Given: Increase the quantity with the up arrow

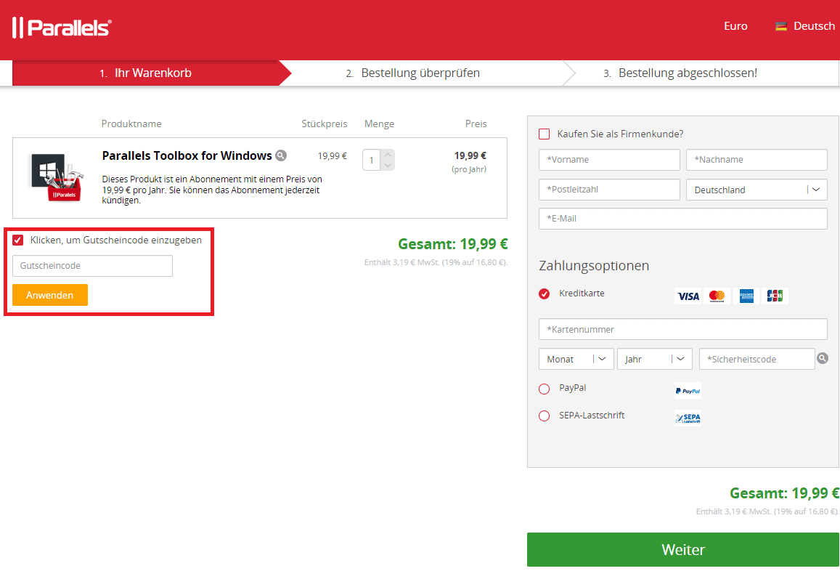Looking at the screenshot, I should [388, 155].
